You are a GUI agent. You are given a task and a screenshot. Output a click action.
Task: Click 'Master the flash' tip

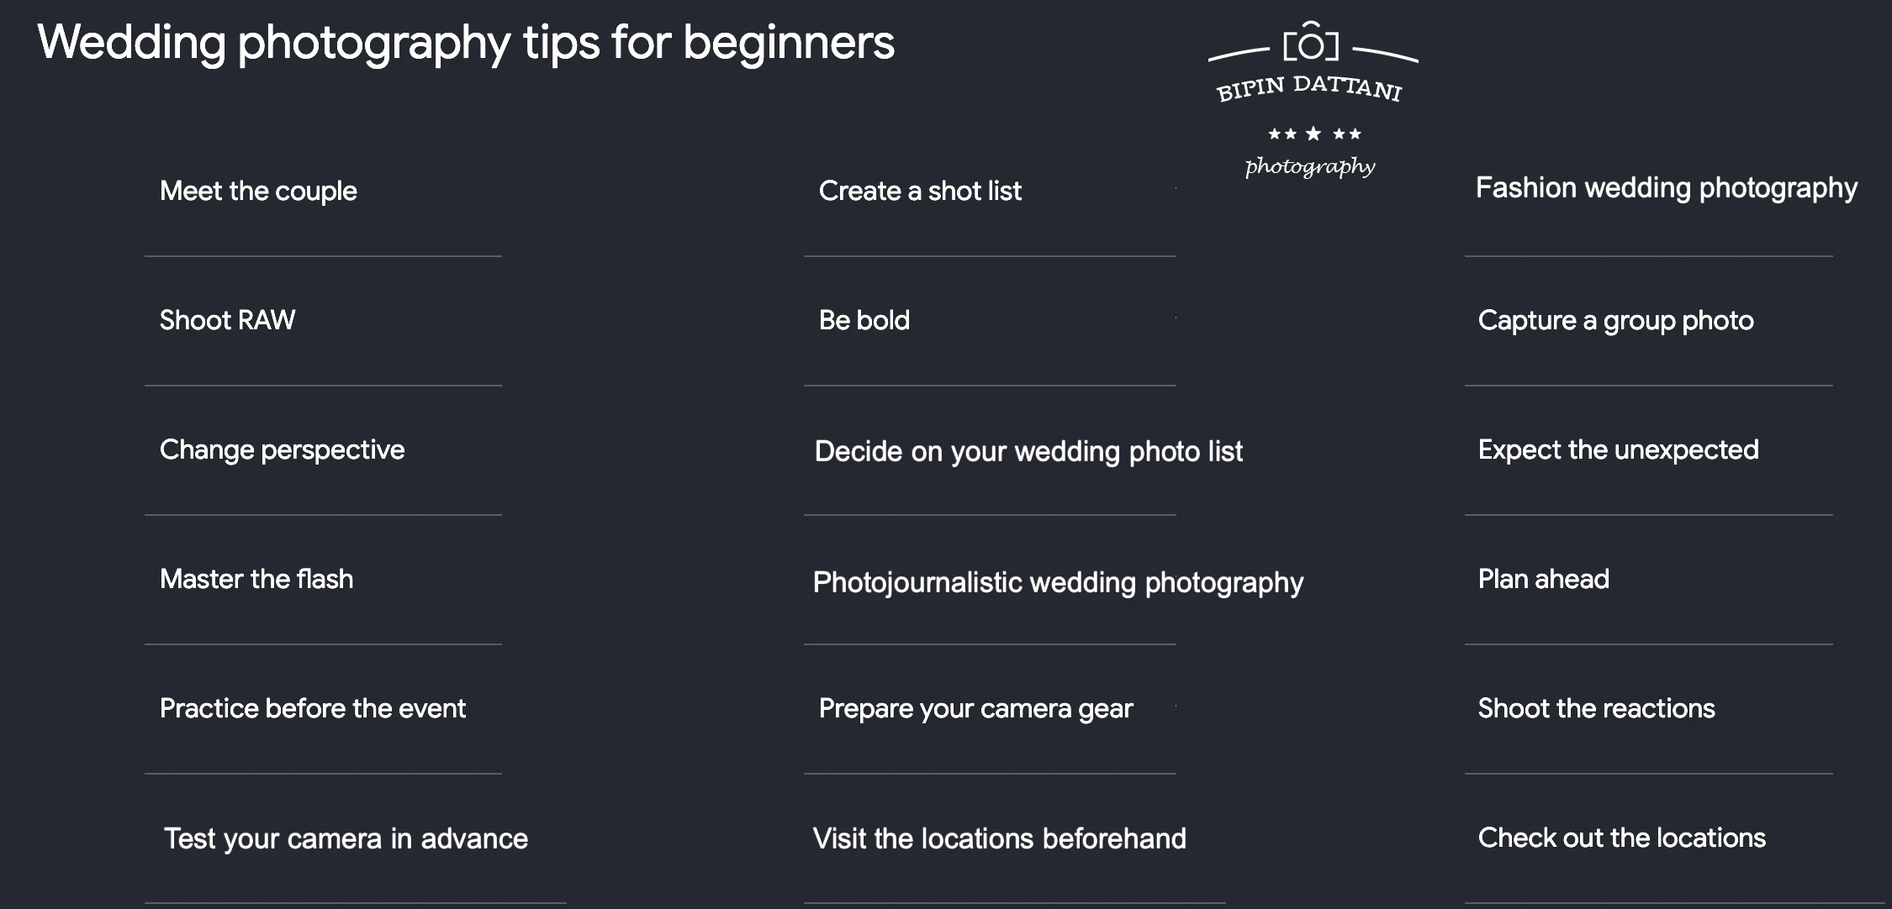click(256, 579)
